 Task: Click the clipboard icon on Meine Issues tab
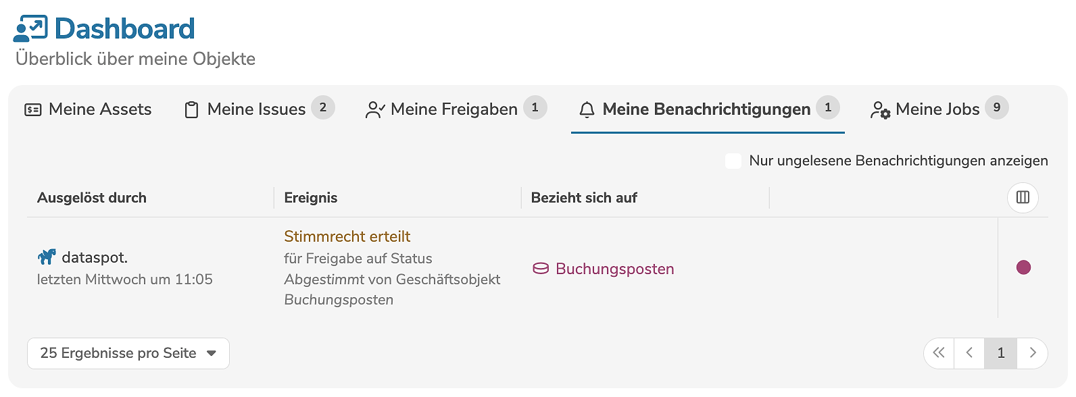(x=191, y=108)
